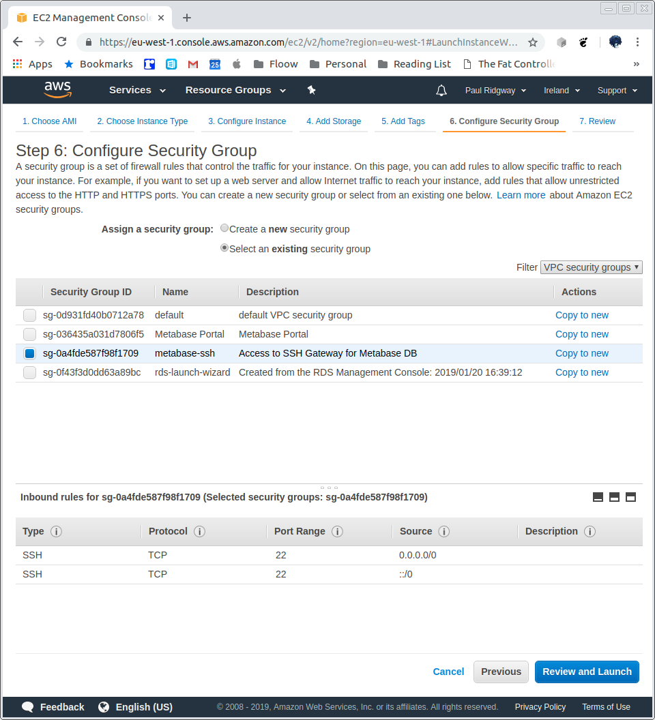Viewport: 655px width, 720px height.
Task: Click the Previous button
Action: click(x=501, y=672)
